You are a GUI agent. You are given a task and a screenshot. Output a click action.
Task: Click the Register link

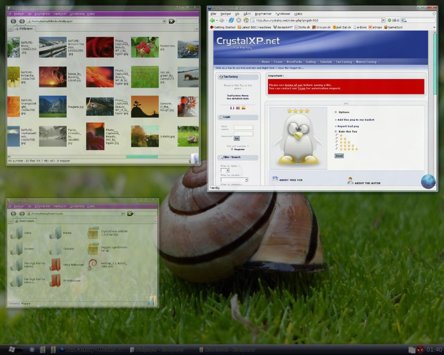(x=239, y=149)
